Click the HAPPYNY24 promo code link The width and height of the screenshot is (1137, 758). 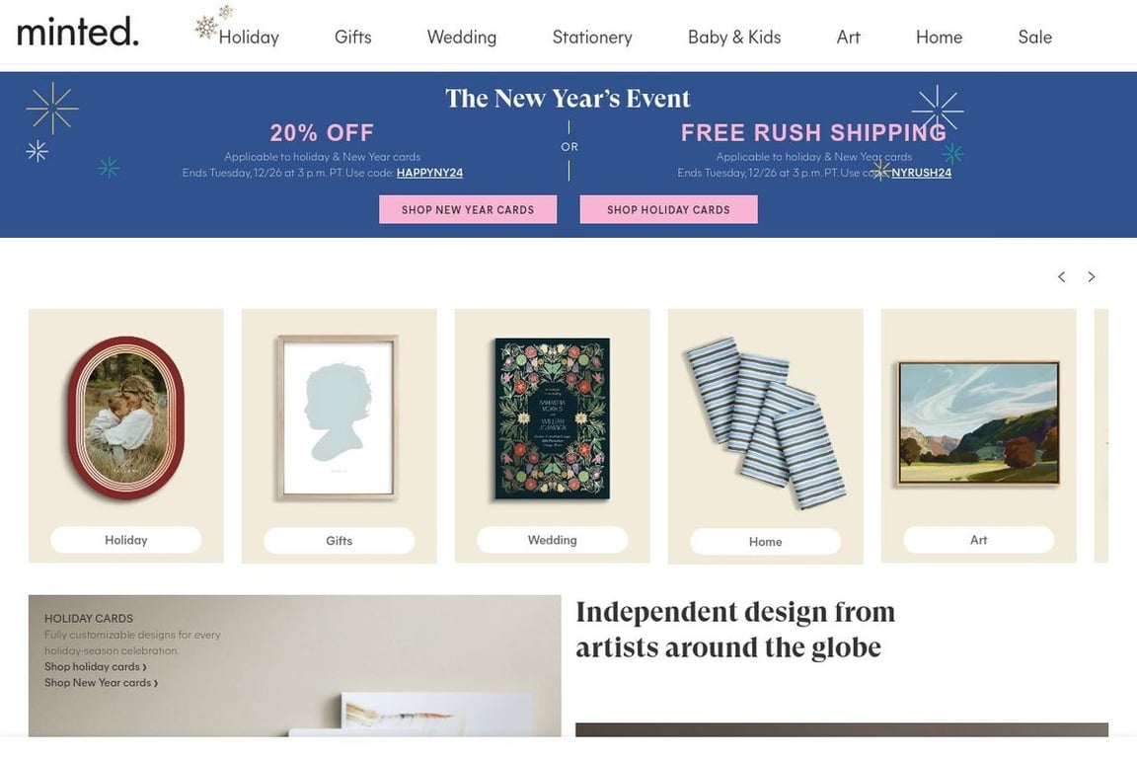[429, 173]
